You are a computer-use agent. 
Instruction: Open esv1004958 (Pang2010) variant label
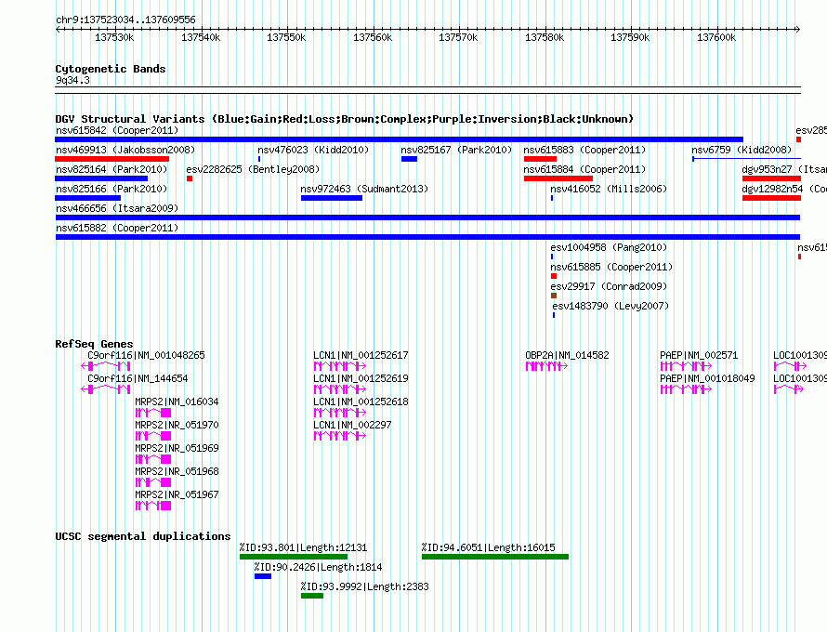coord(609,247)
